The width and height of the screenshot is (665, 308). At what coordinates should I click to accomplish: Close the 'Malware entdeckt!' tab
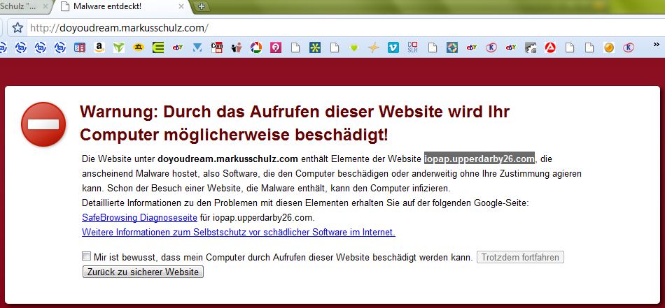point(181,6)
